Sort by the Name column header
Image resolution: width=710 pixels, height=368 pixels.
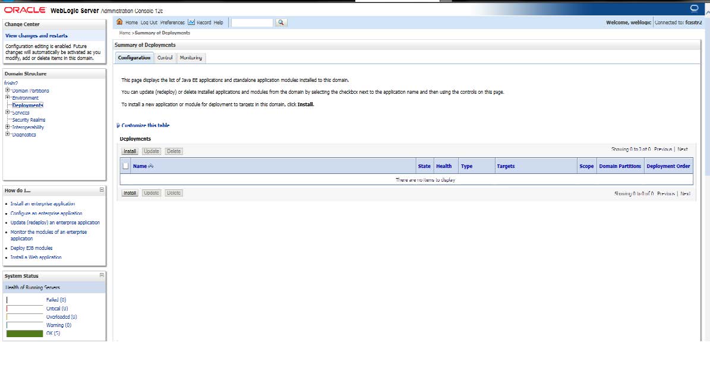tap(140, 166)
